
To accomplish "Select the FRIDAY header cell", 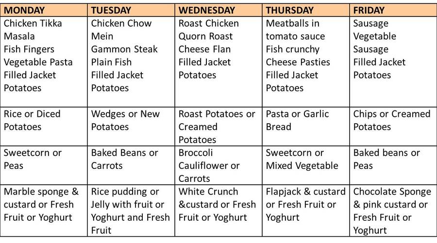I will tap(393, 10).
